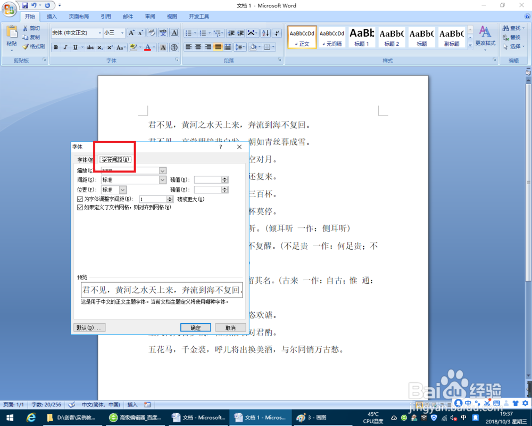The image size is (532, 426).
Task: Switch to the 审阅 ribbon tab
Action: [x=150, y=17]
